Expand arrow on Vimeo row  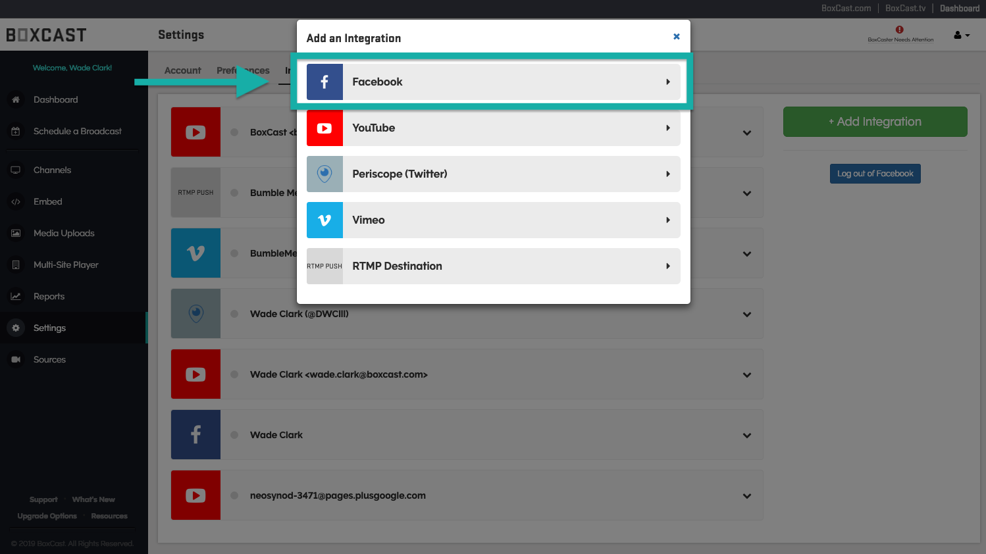tap(668, 220)
